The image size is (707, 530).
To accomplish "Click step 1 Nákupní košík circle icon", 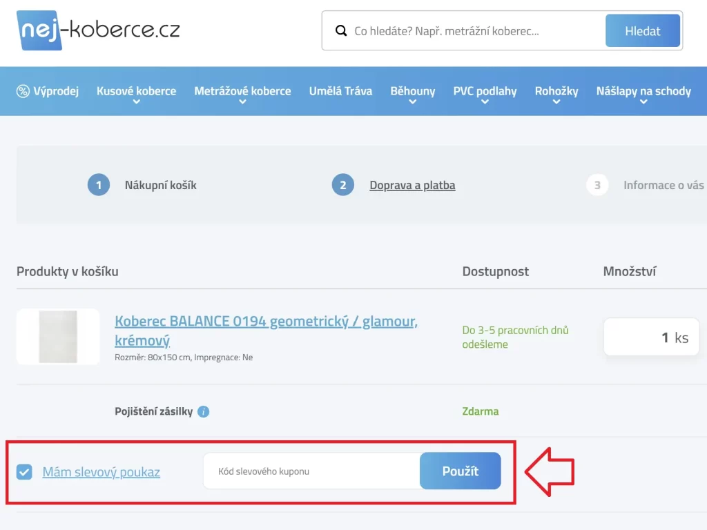I will 98,185.
